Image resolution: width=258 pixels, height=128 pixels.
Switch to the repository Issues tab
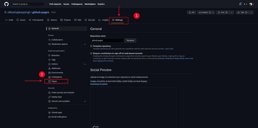click(x=21, y=20)
